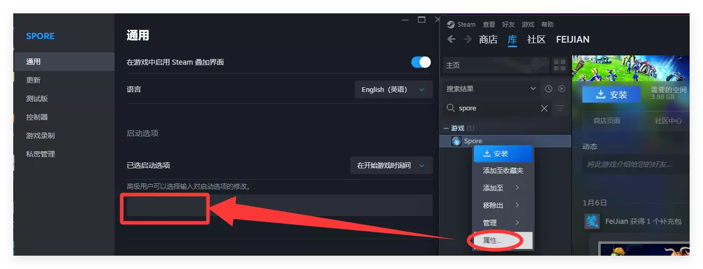Open the library advanced filter icon
Viewport: 703px width, 269px height.
coord(560,108)
